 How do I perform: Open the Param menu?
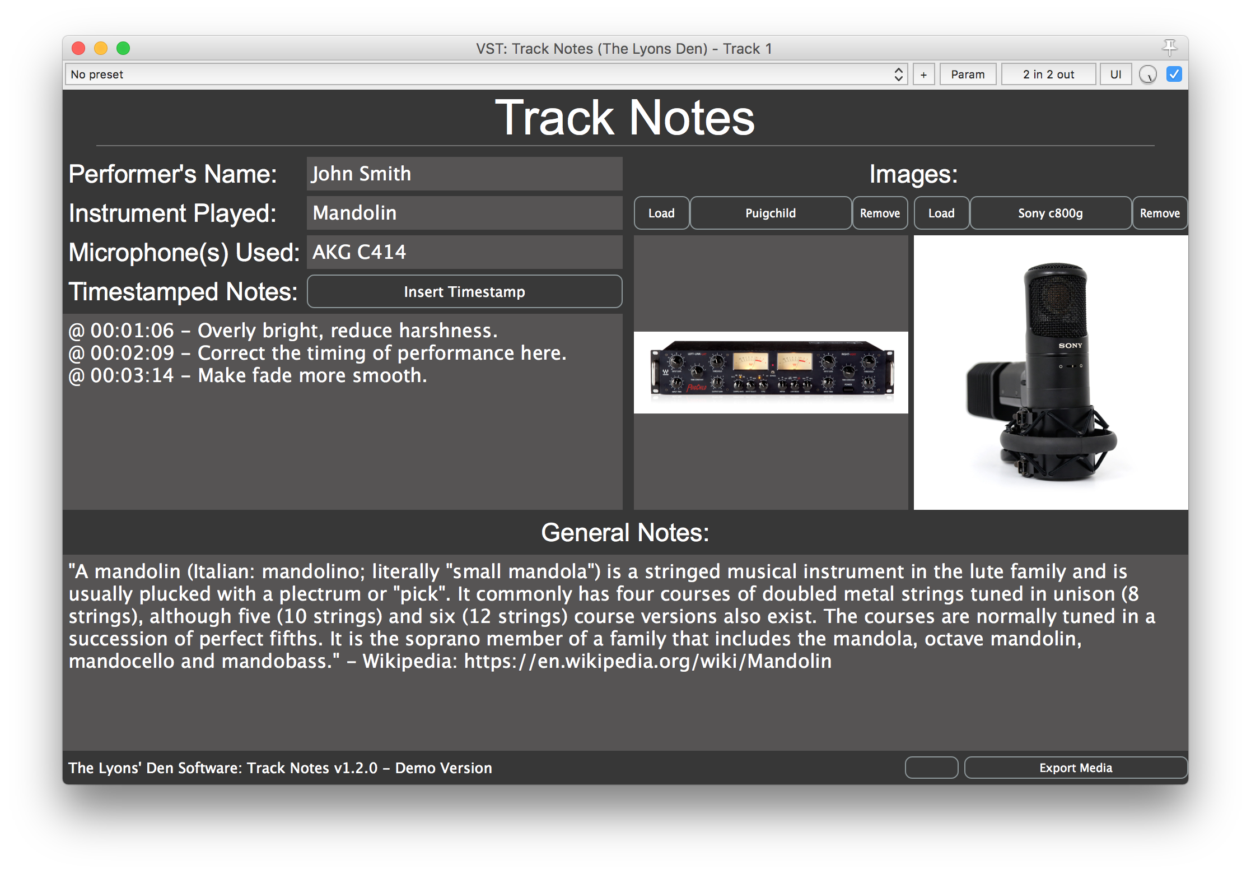967,75
